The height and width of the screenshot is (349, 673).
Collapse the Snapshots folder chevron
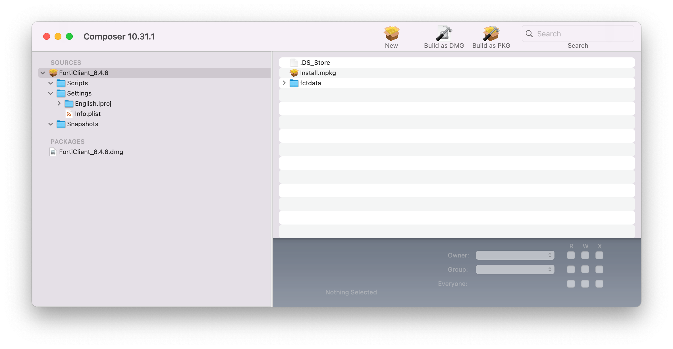click(x=51, y=124)
